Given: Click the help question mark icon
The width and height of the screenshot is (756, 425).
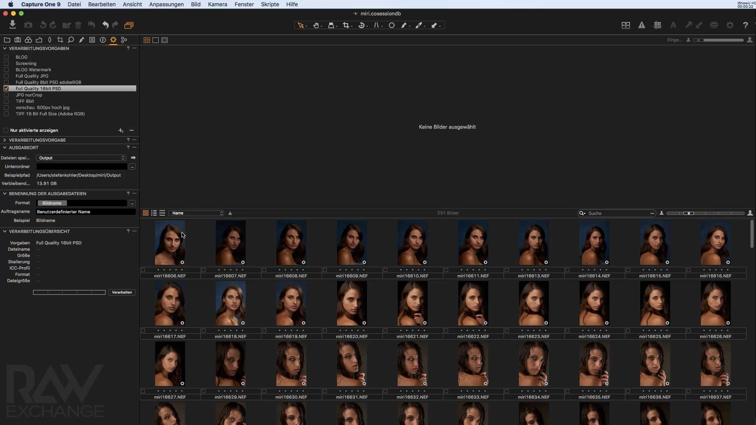Looking at the screenshot, I should [x=745, y=25].
